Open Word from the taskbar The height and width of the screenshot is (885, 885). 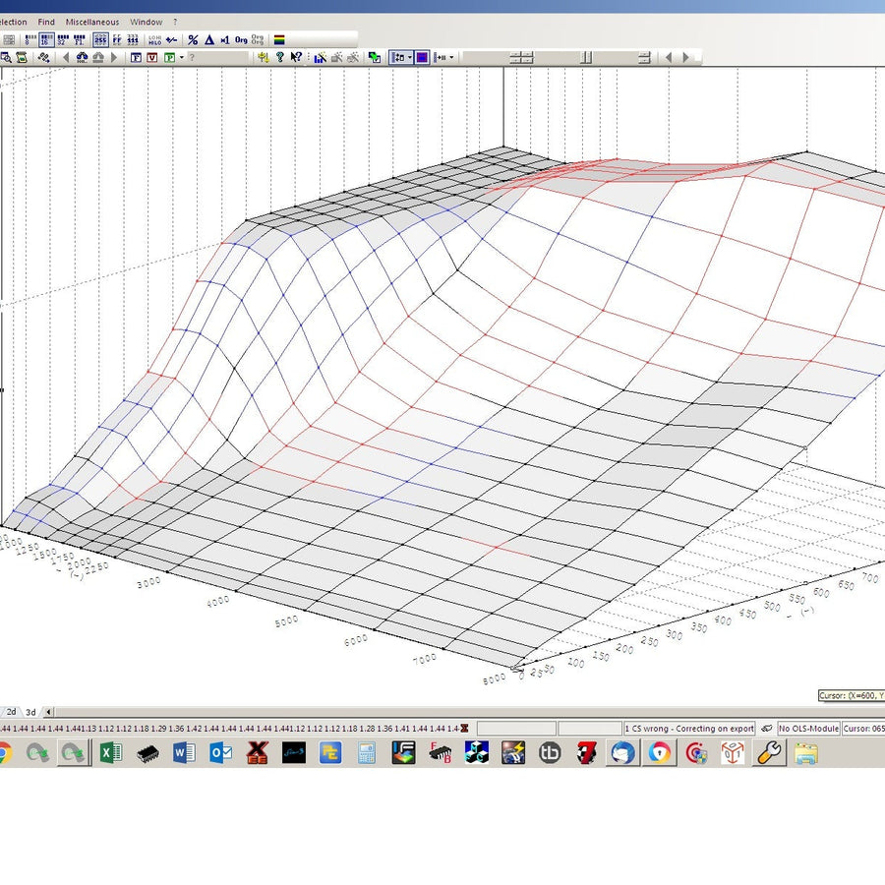pyautogui.click(x=184, y=753)
